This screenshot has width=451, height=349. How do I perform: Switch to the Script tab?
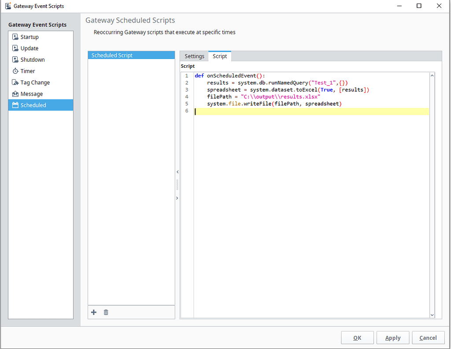click(x=220, y=56)
